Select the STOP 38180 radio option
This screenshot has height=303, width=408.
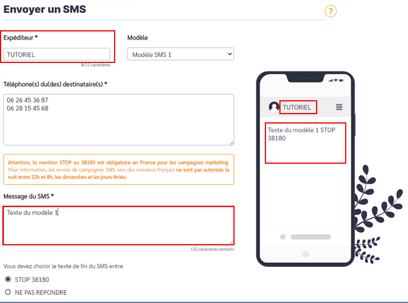click(8, 279)
